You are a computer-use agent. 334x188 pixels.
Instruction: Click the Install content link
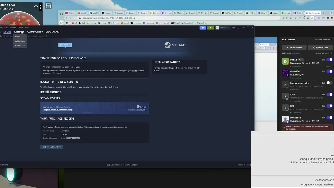pyautogui.click(x=50, y=92)
